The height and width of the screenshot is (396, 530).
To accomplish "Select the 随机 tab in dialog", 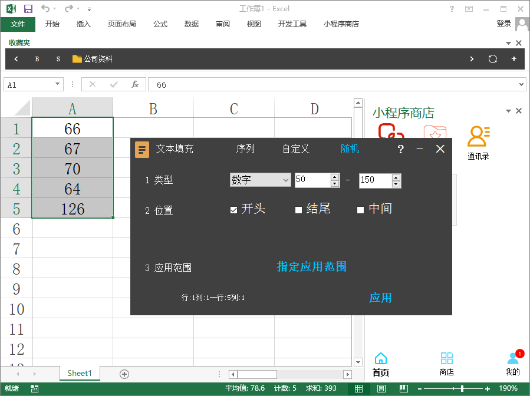I will coord(350,148).
